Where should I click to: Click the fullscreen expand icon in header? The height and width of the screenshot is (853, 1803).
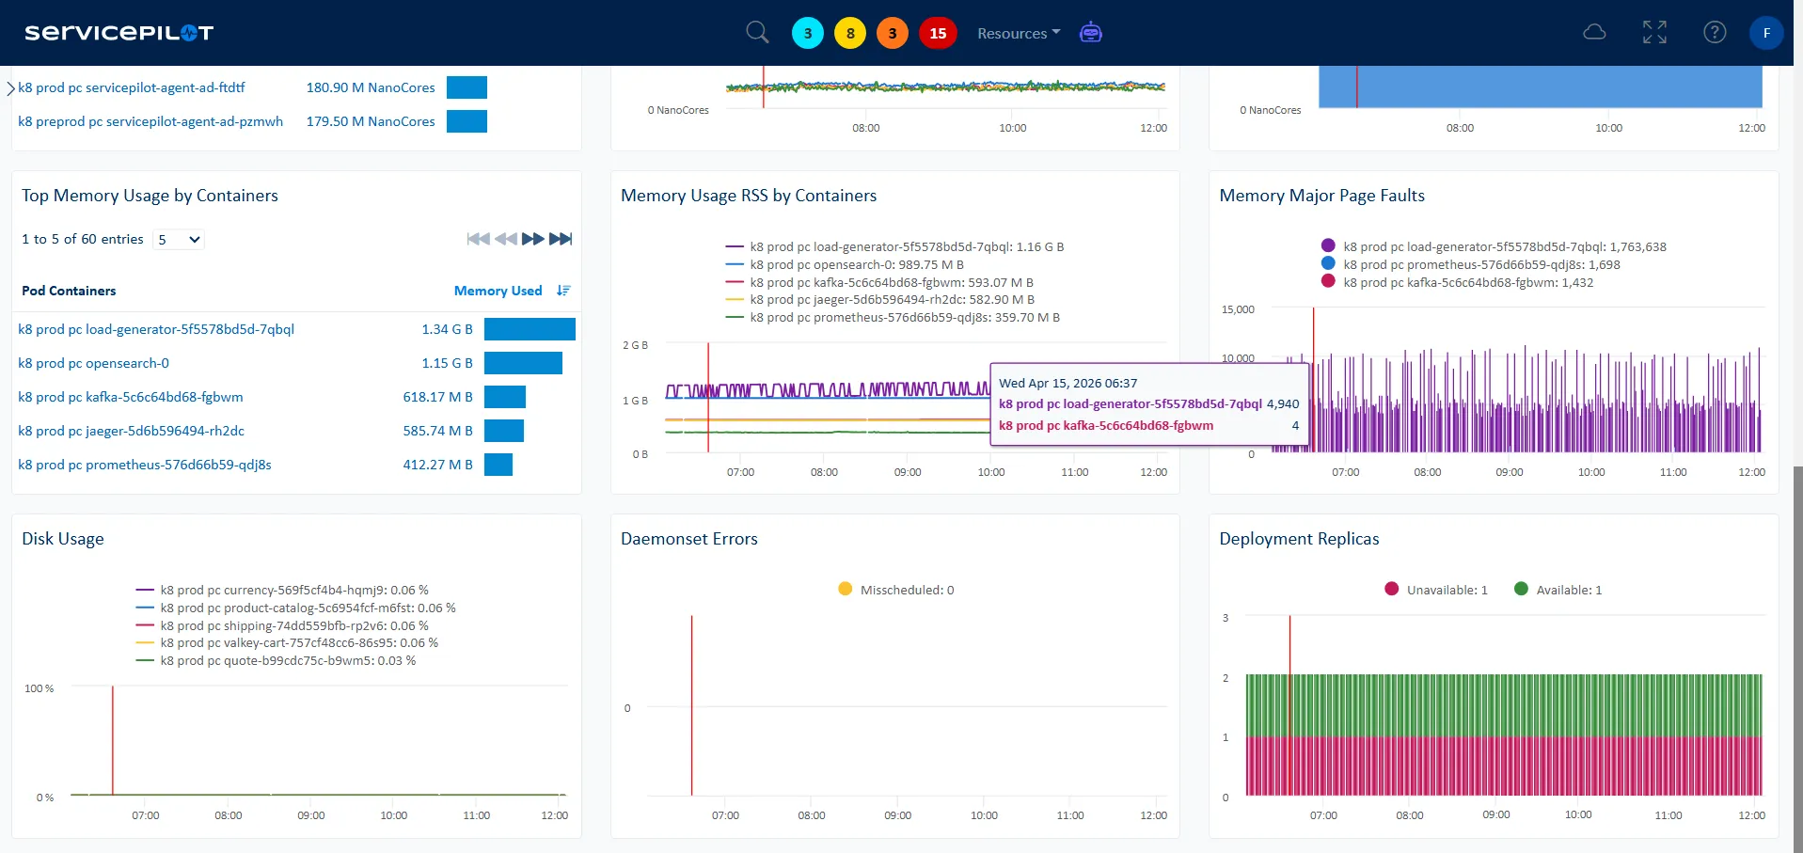tap(1654, 31)
